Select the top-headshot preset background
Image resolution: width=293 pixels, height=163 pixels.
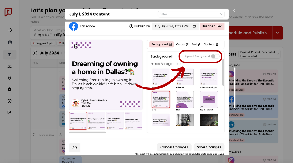[209, 100]
